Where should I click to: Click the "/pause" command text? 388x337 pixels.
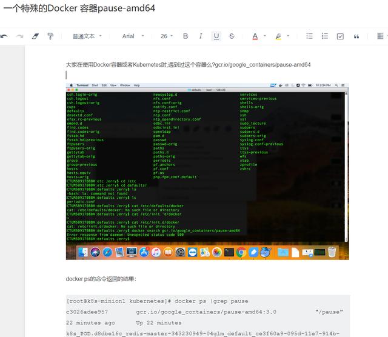329,312
